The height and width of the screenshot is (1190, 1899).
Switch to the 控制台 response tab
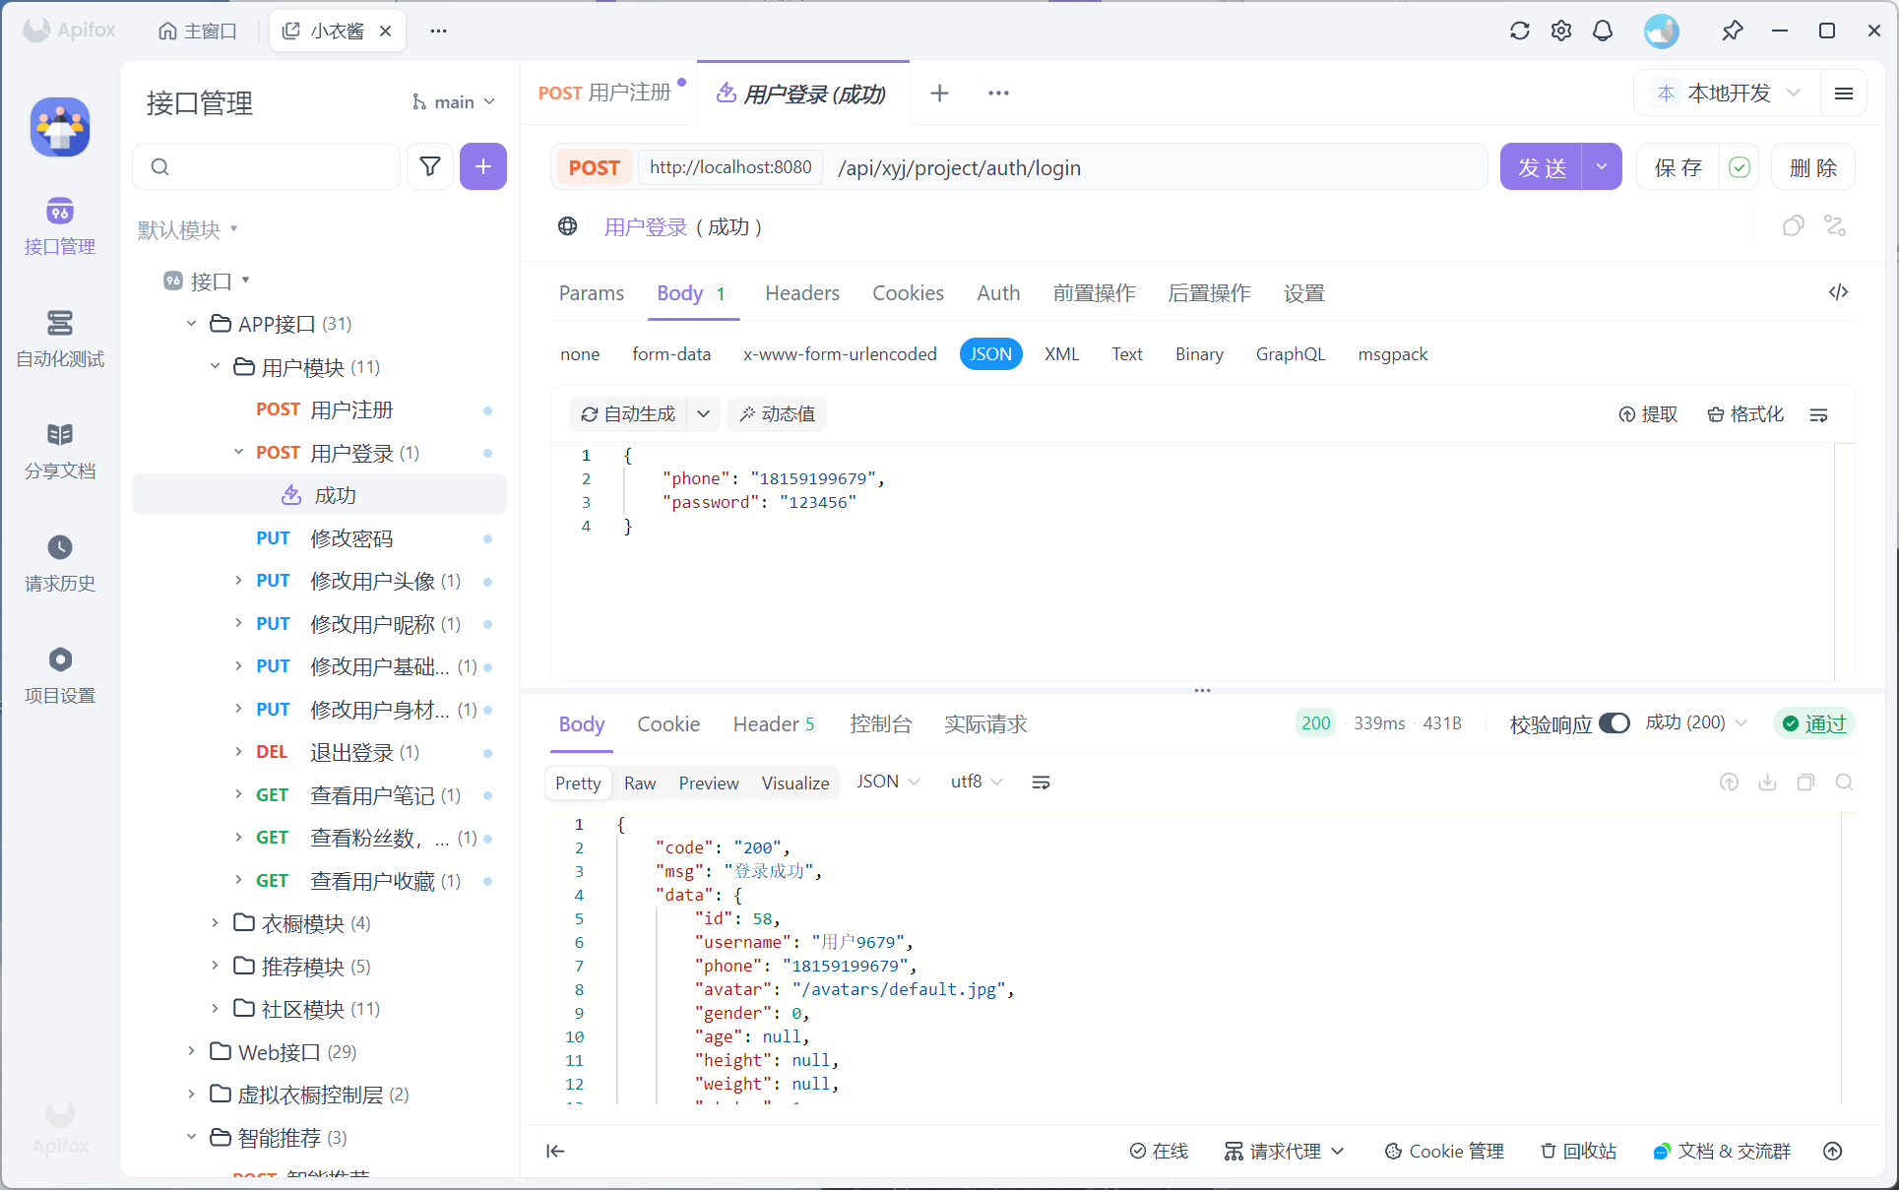tap(880, 724)
